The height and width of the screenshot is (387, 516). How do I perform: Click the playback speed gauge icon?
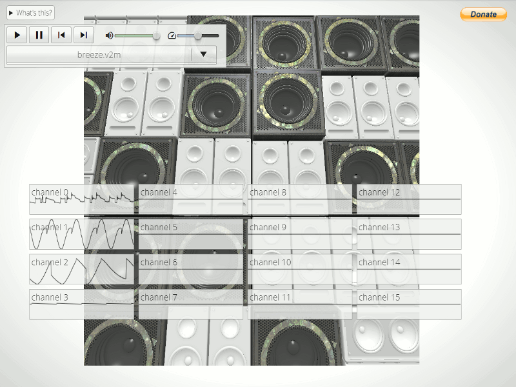[172, 35]
